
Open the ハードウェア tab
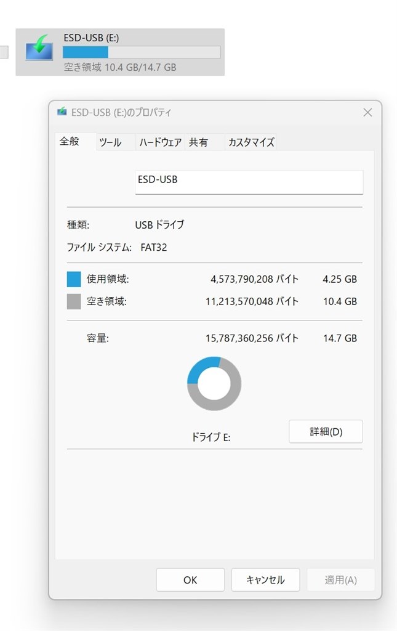pyautogui.click(x=160, y=142)
